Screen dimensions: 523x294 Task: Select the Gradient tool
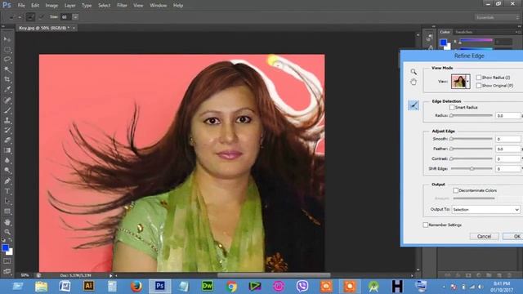(7, 150)
